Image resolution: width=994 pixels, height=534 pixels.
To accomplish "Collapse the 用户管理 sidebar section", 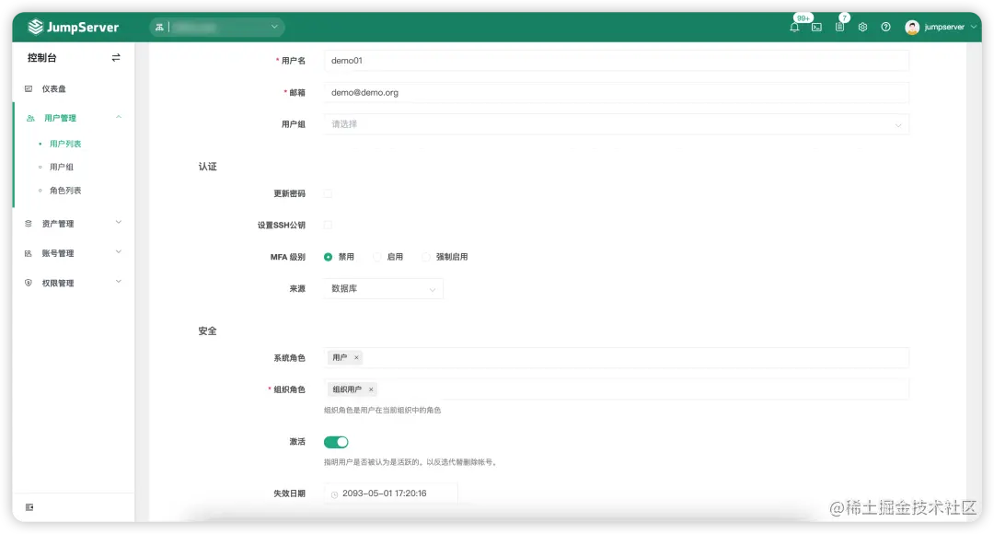I will click(118, 117).
